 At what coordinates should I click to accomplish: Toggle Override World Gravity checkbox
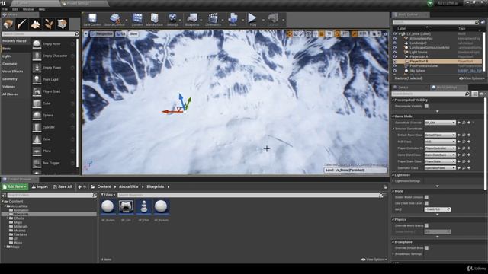pos(426,226)
